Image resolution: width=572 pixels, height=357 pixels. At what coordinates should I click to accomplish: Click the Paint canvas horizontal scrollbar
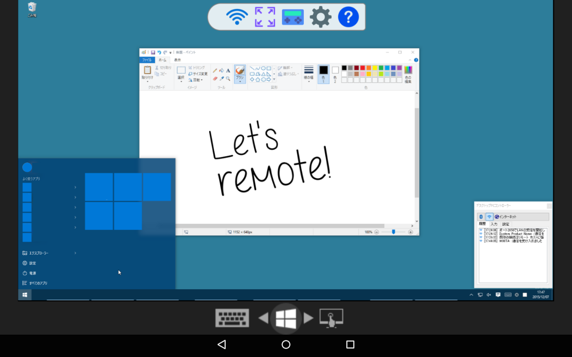coord(280,226)
